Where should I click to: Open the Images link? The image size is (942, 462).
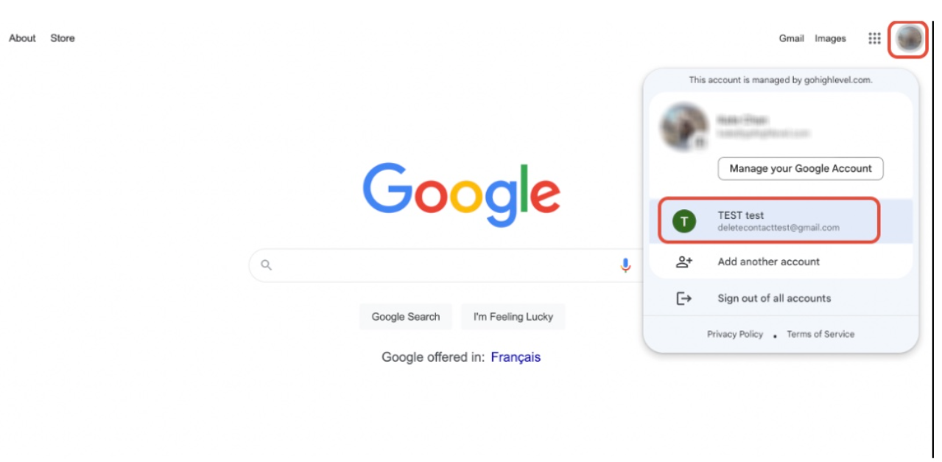(x=830, y=38)
